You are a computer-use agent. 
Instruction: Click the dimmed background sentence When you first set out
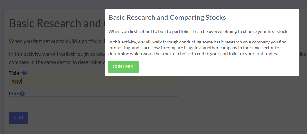[57, 41]
